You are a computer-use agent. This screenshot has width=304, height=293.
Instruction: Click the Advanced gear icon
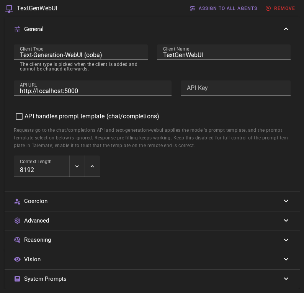pyautogui.click(x=17, y=221)
